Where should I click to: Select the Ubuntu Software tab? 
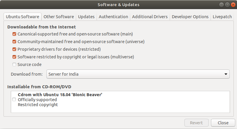[23, 17]
